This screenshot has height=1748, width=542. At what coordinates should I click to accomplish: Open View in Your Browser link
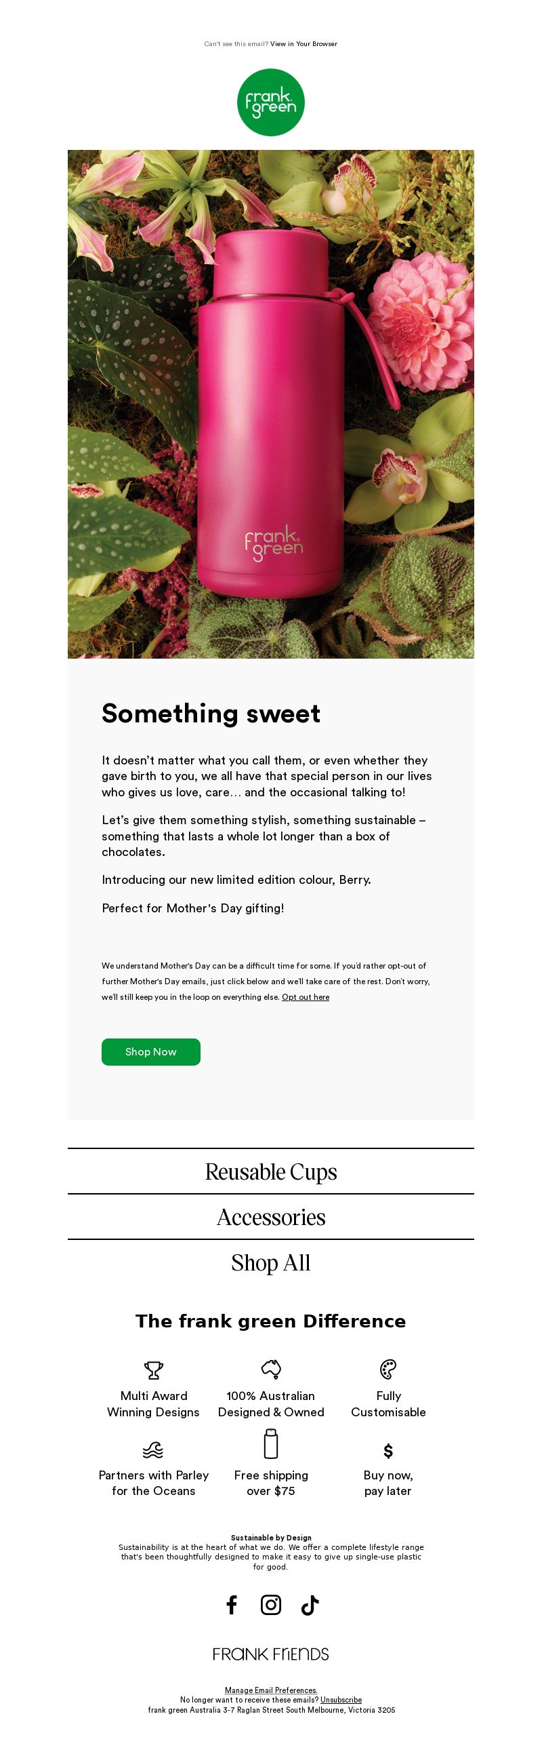pos(304,44)
